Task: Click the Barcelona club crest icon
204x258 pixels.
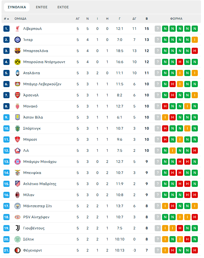Action: coord(17,51)
